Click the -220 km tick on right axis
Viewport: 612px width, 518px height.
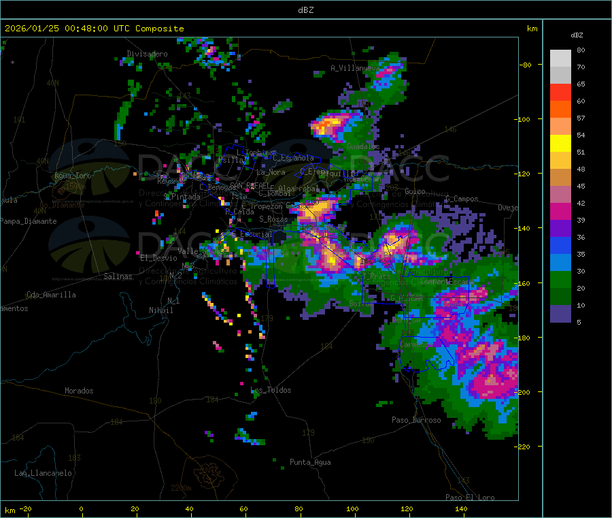524,447
